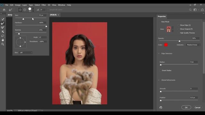
Task: Open the View mode thumbnail dropdown arrow
Action: pyautogui.click(x=173, y=29)
